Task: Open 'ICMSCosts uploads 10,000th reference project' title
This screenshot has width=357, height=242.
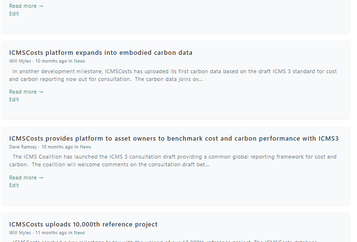Action: coord(84,225)
